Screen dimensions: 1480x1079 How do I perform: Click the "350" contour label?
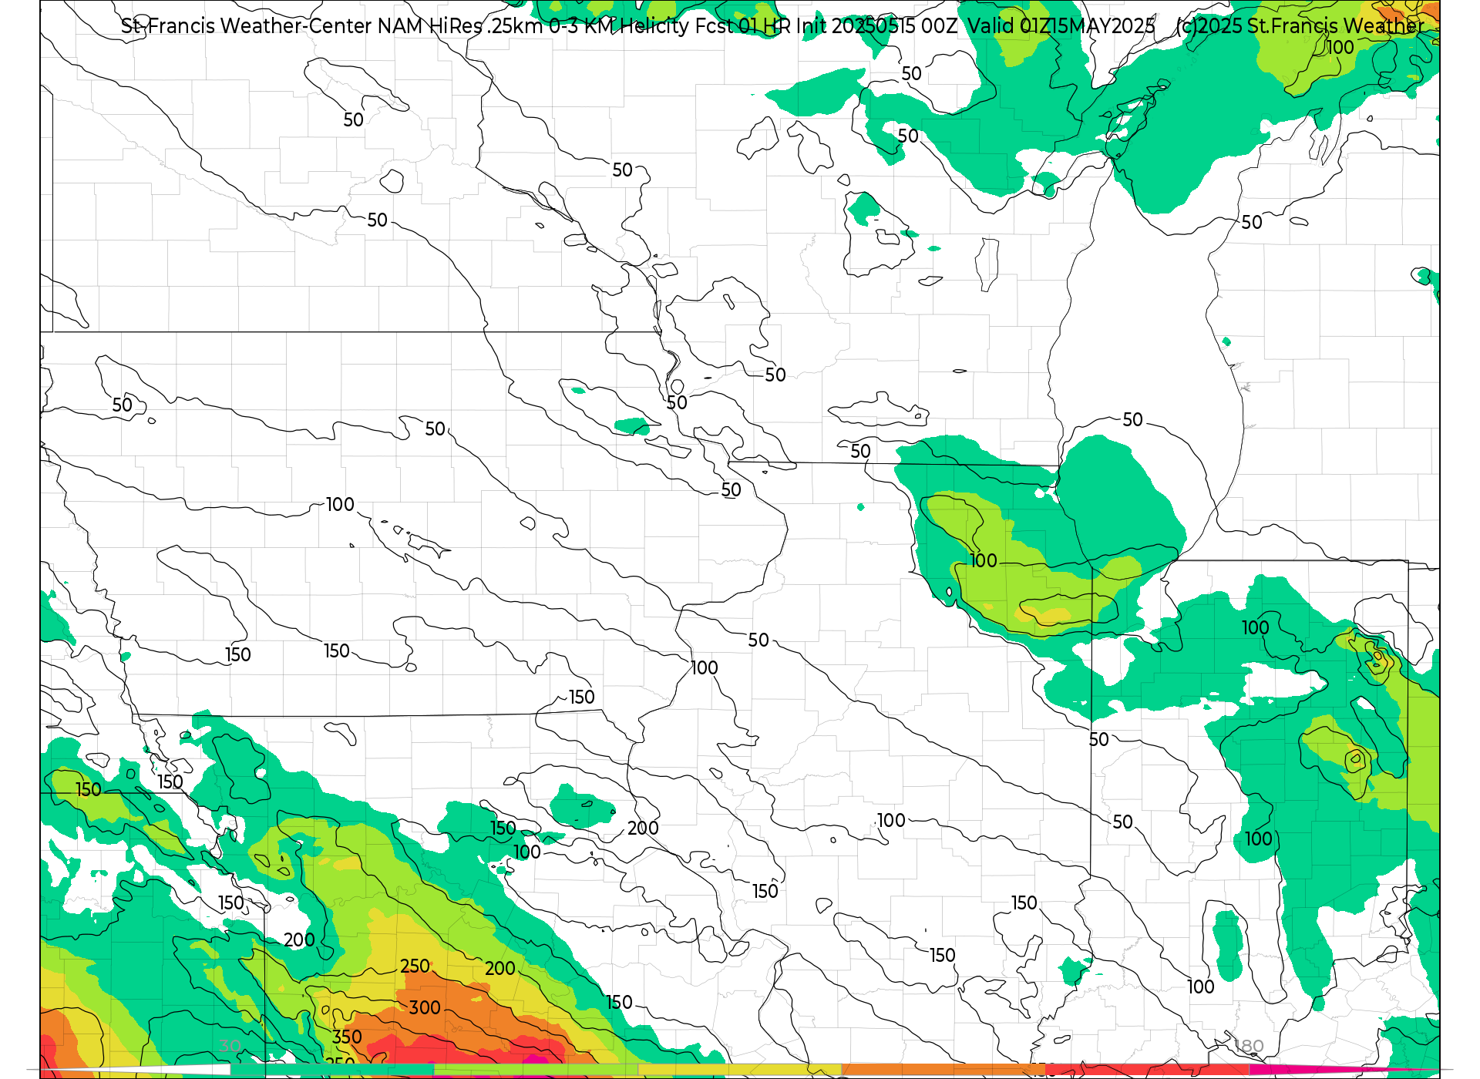[x=347, y=1037]
